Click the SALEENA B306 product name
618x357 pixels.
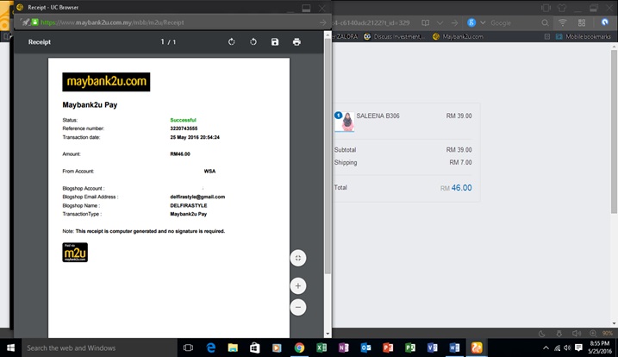[378, 116]
